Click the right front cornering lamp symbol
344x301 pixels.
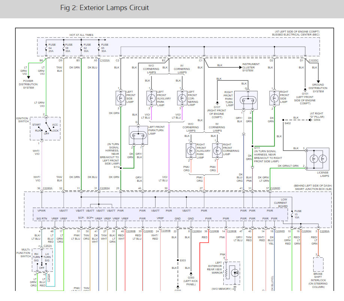(x=217, y=151)
